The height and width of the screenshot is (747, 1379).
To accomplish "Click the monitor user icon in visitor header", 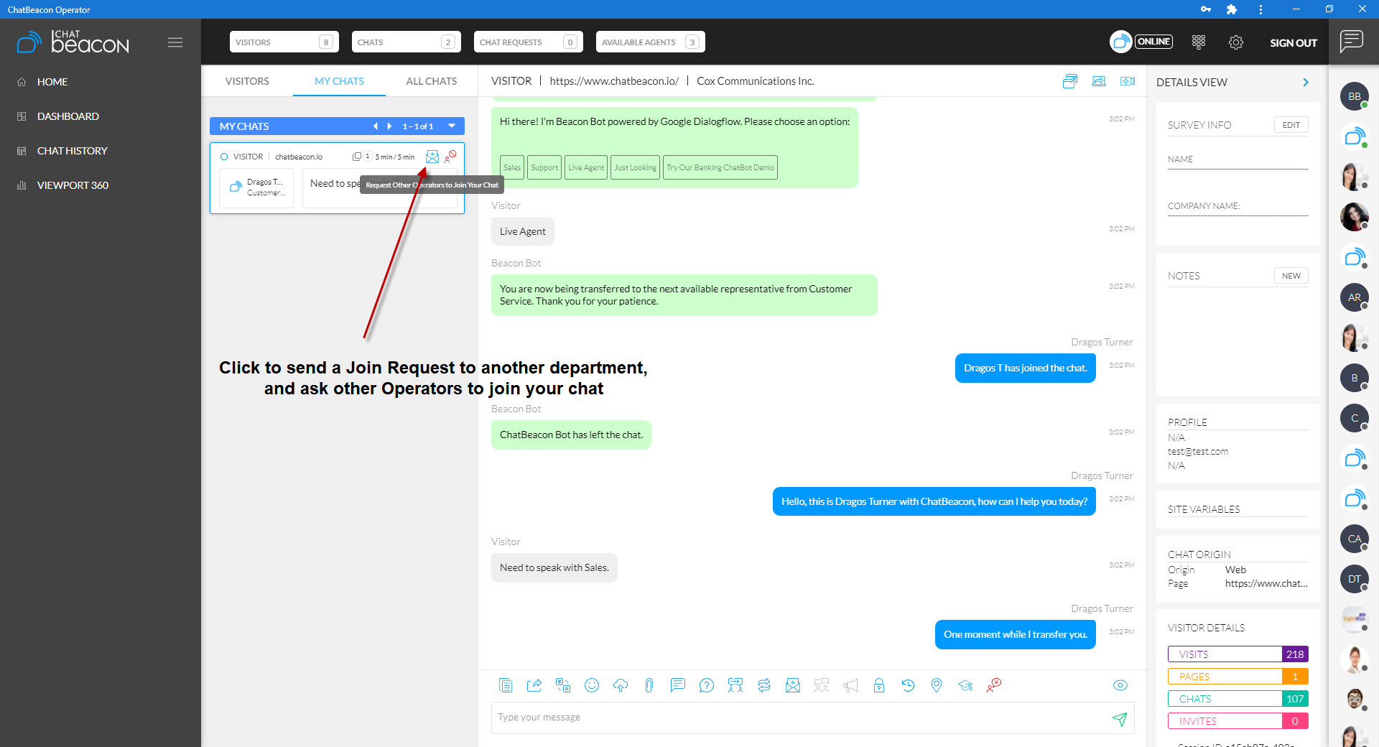I will (1099, 81).
